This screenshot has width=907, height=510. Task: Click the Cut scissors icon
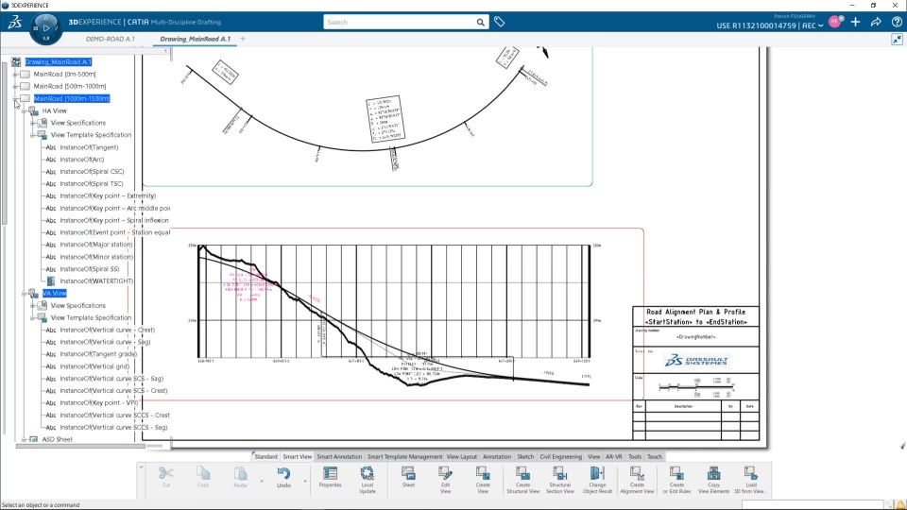click(166, 473)
